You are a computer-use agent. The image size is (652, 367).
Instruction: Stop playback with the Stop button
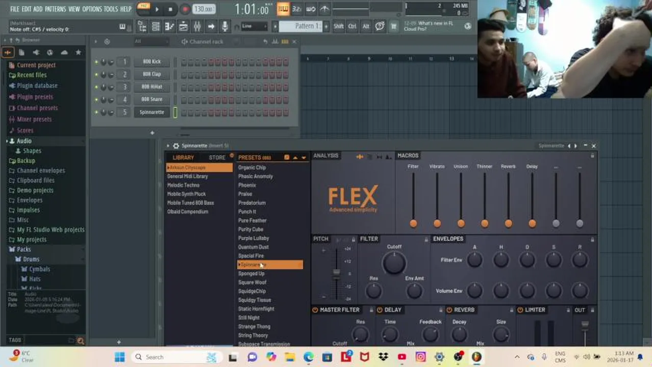(170, 9)
